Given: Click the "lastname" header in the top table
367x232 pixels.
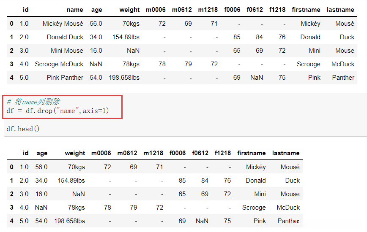Looking at the screenshot, I should pos(341,10).
